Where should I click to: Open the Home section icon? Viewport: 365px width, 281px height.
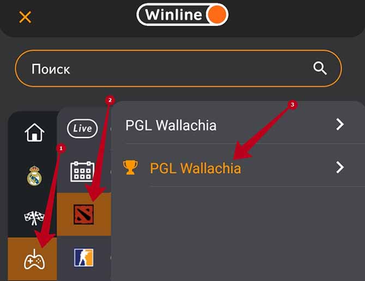(x=34, y=132)
